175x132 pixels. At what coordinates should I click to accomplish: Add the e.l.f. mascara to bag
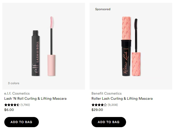[22, 122]
